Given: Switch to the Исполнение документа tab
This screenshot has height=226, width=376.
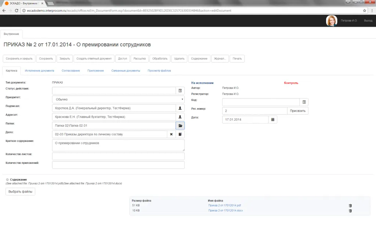Looking at the screenshot, I should coord(39,71).
